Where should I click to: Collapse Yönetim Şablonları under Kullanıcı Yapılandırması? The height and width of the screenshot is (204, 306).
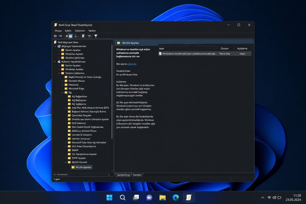pos(59,73)
